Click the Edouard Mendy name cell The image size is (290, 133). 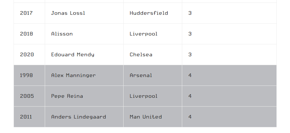73,55
